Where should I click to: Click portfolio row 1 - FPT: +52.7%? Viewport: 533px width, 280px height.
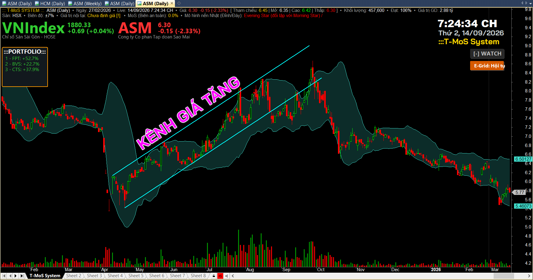click(x=22, y=59)
